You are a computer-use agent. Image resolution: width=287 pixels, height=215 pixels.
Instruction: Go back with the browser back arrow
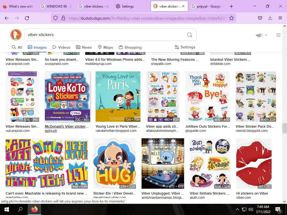(x=7, y=18)
